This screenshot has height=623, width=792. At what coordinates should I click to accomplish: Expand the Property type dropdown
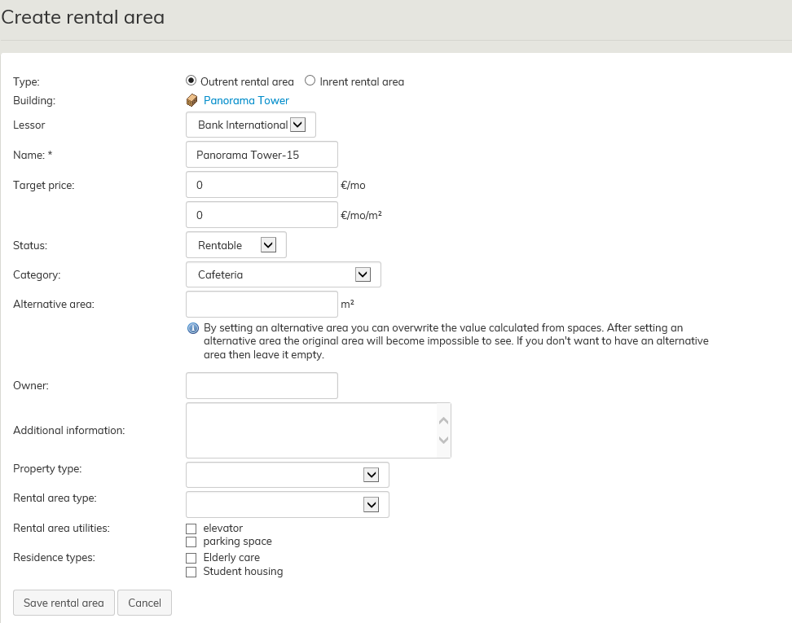coord(287,475)
